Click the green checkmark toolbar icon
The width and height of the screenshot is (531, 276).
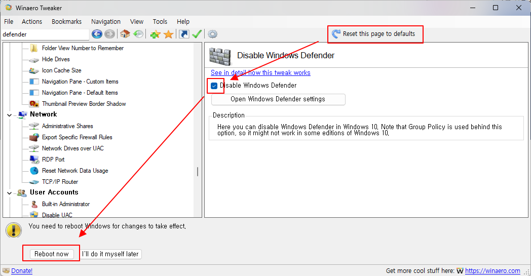[197, 34]
